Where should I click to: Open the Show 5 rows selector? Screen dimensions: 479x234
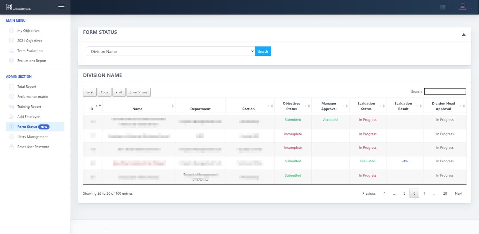point(139,92)
